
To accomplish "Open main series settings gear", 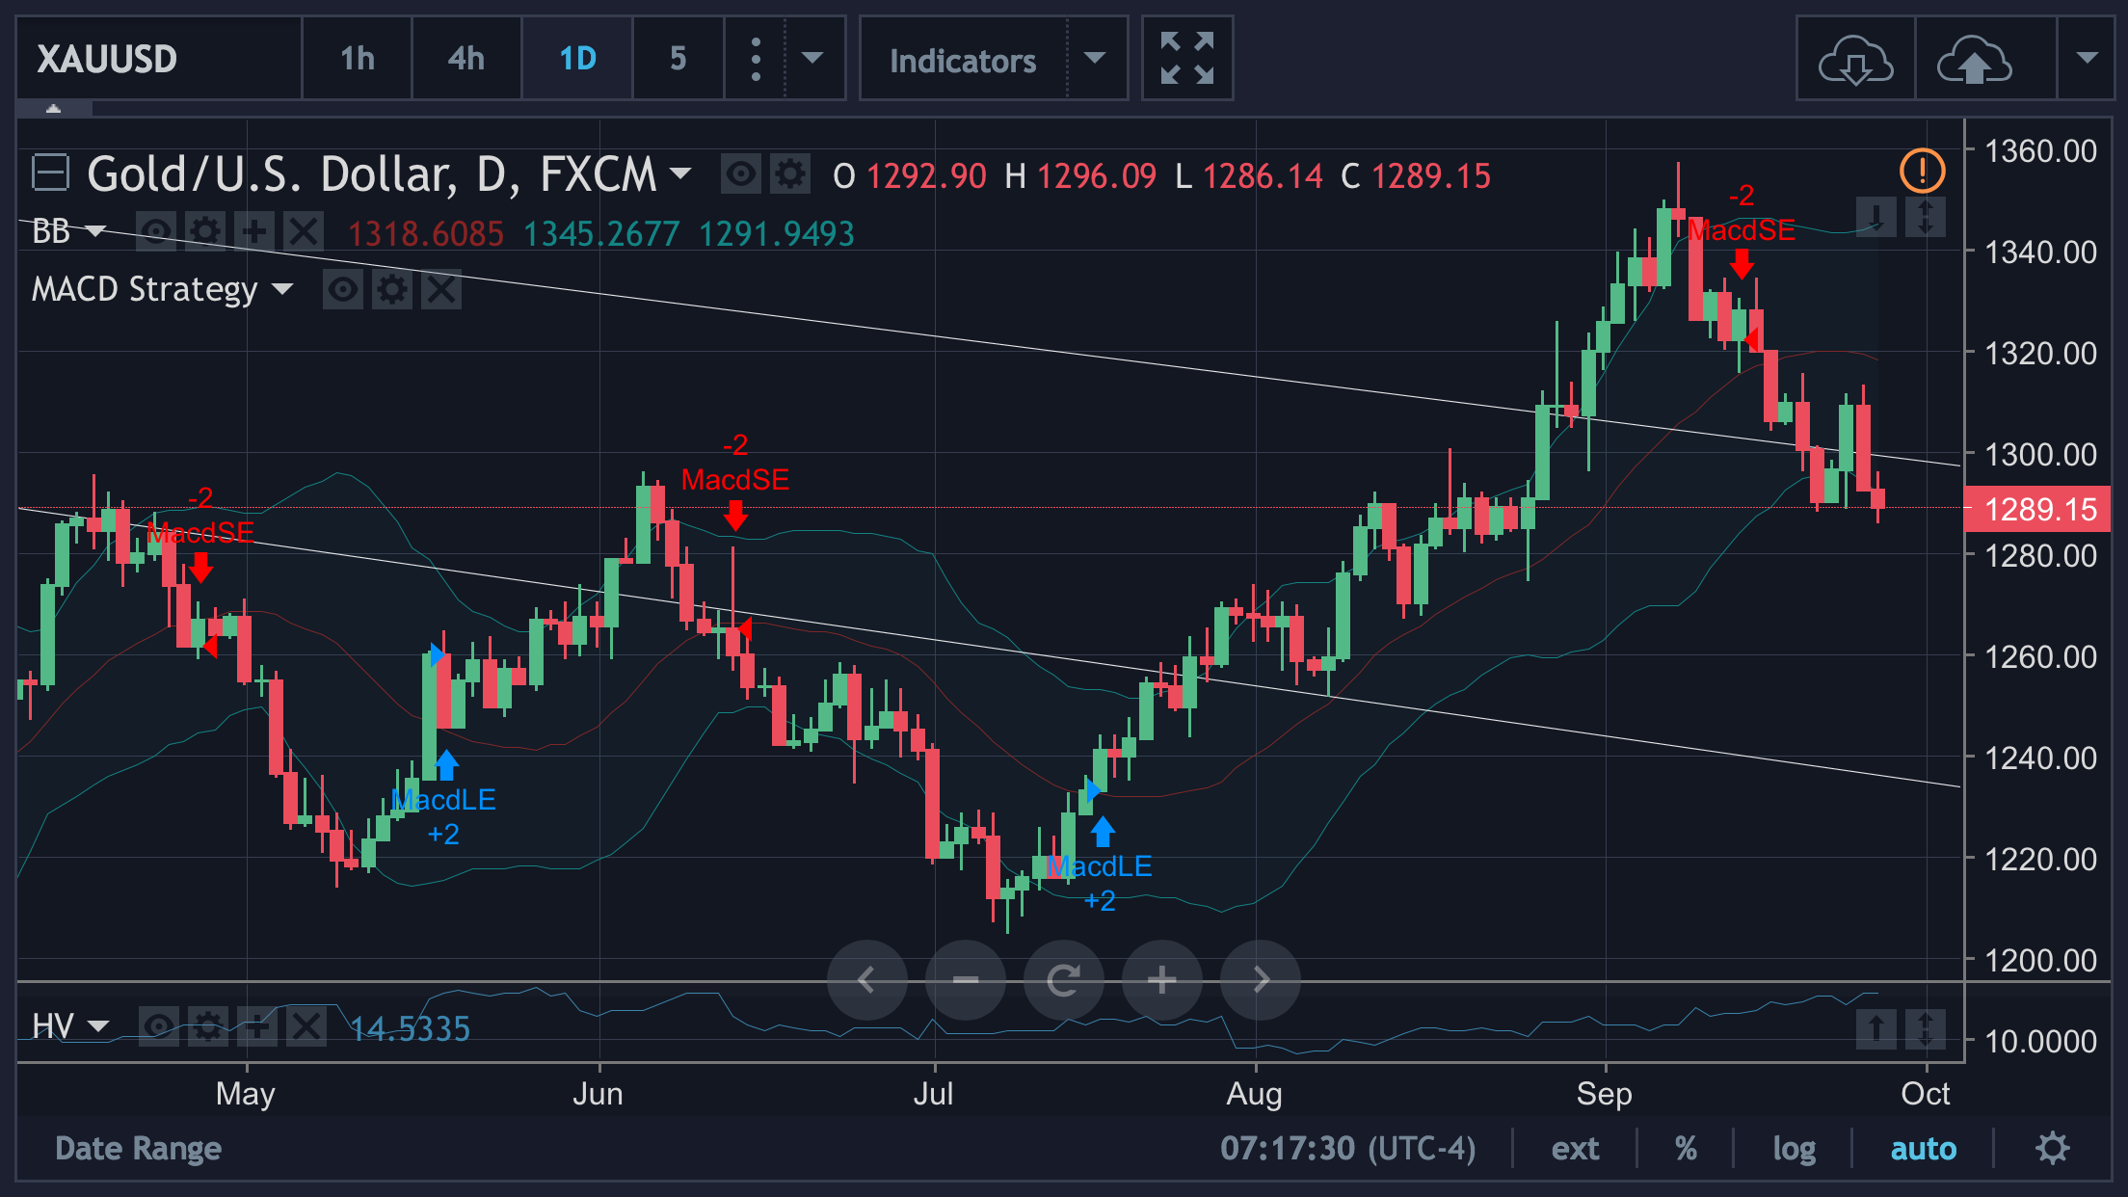I will pyautogui.click(x=790, y=174).
